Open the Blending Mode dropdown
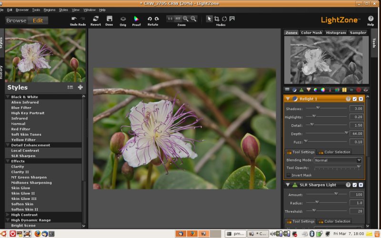The height and width of the screenshot is (238, 381). pos(338,160)
